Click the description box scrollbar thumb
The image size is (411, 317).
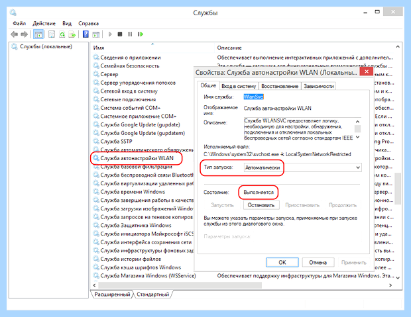click(x=357, y=128)
